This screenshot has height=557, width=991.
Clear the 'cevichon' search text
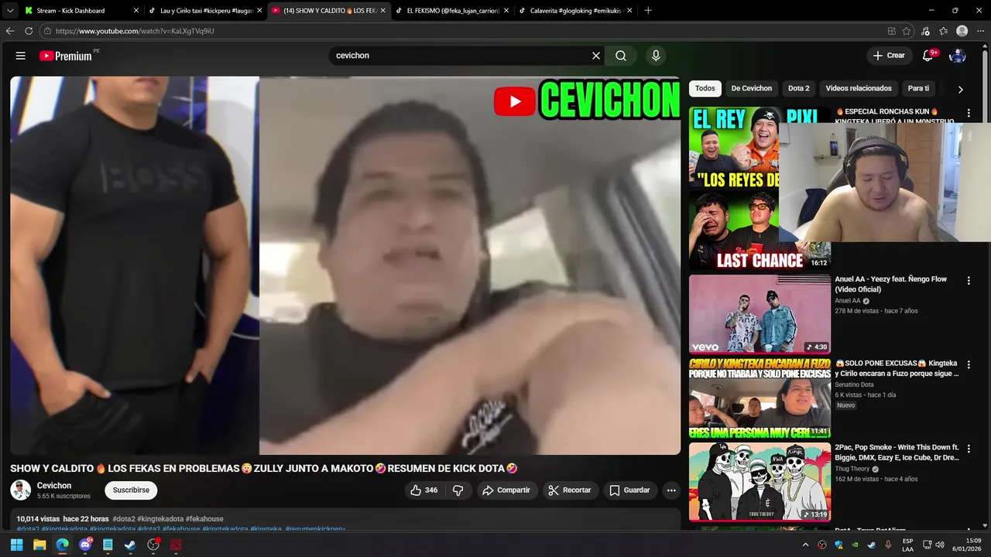click(x=596, y=56)
